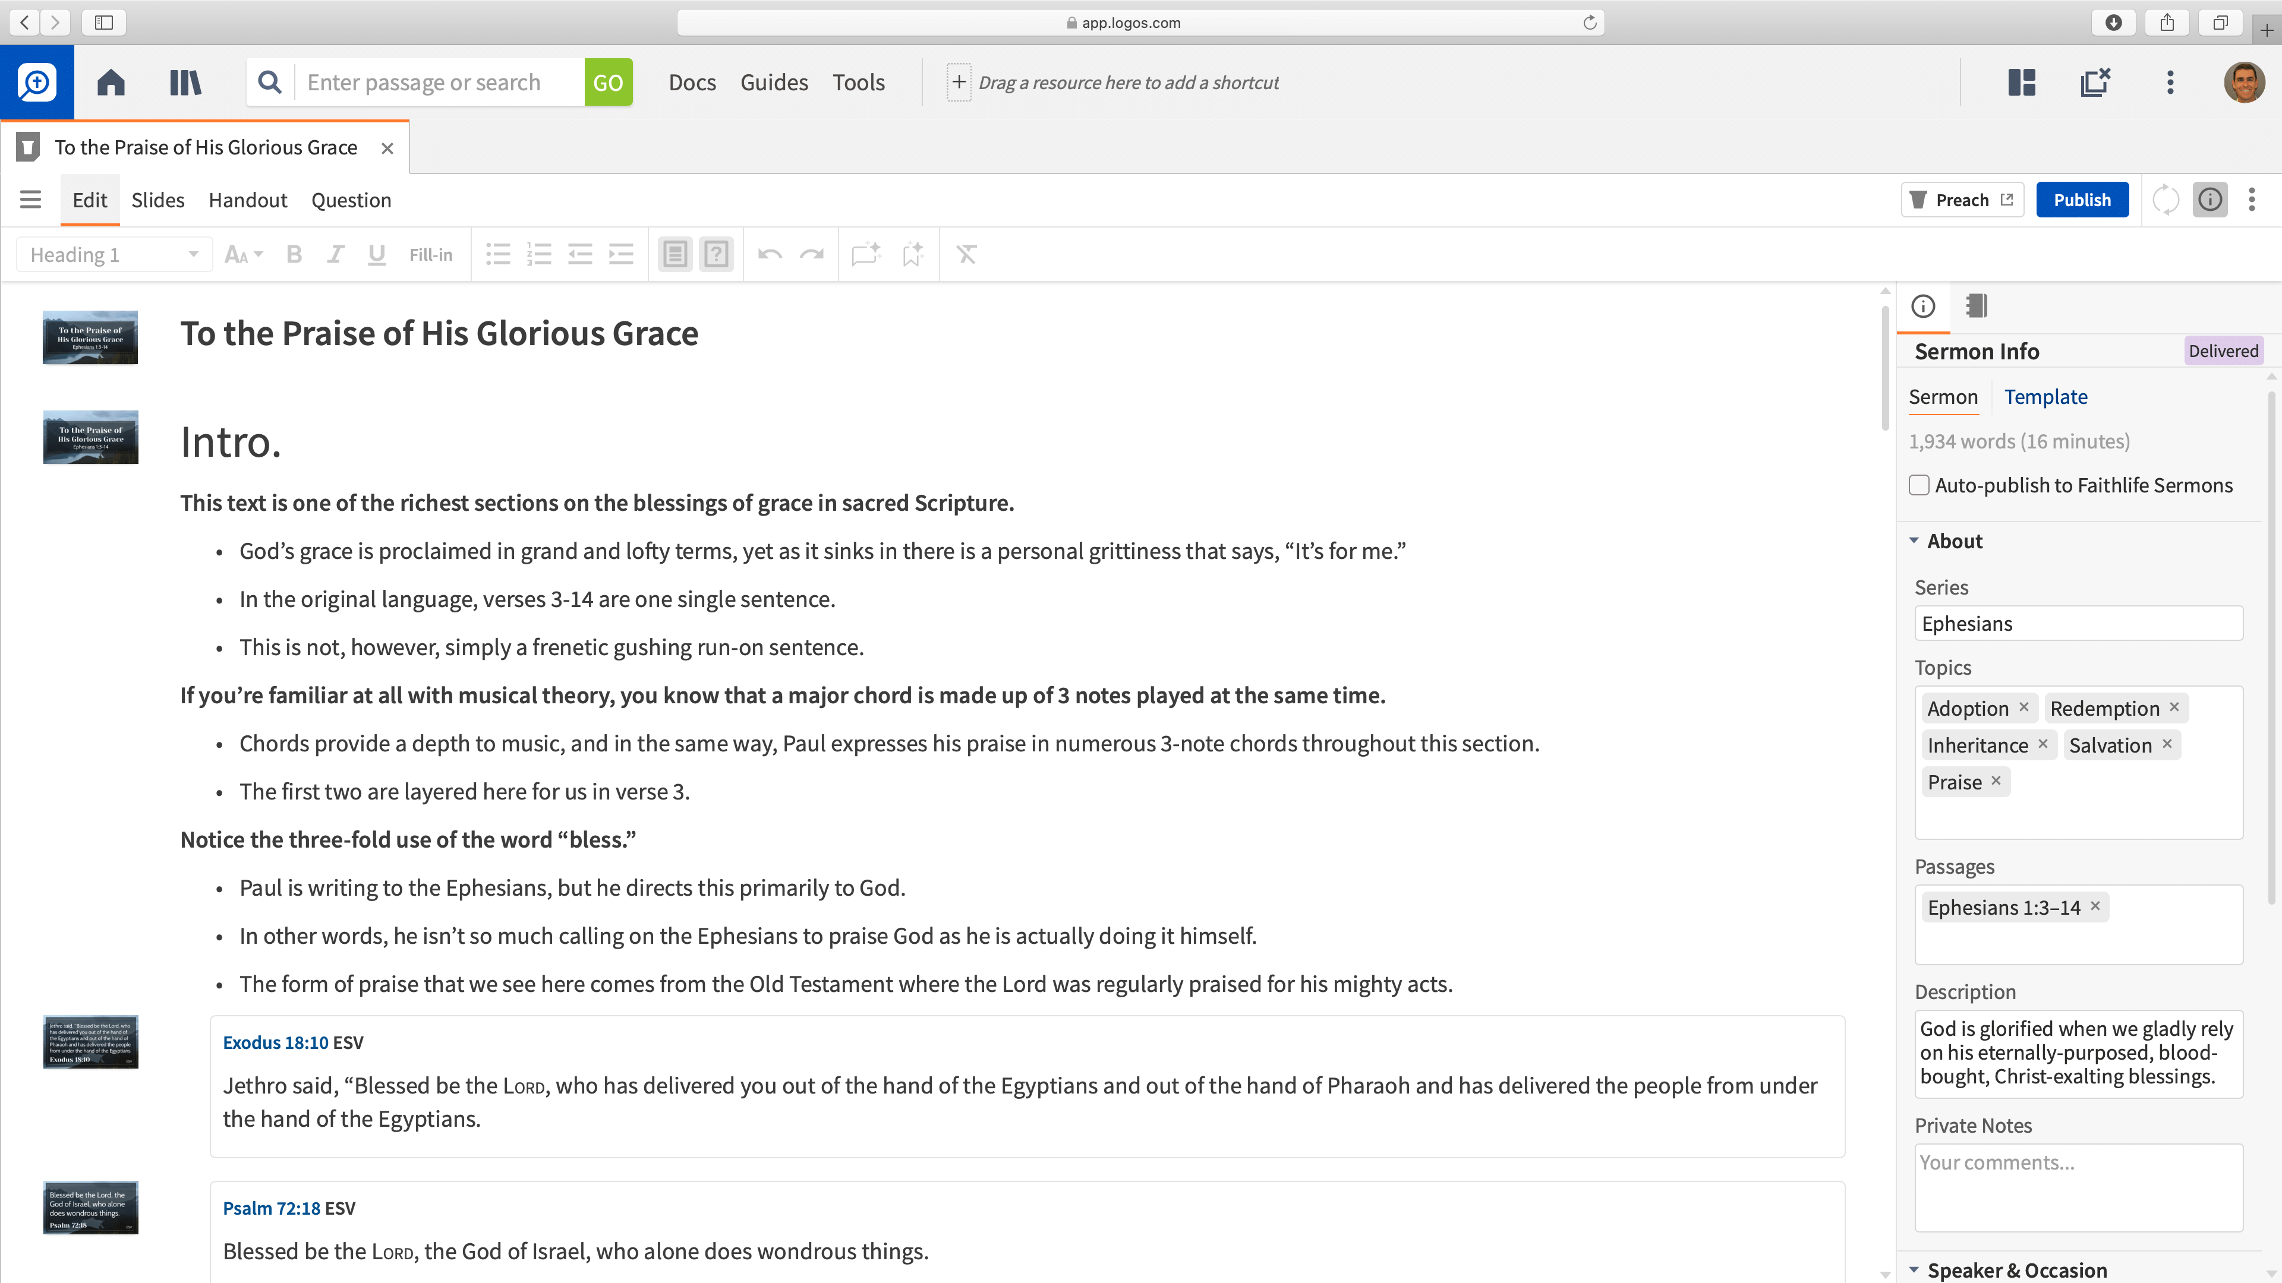Increase the indent level

[621, 255]
